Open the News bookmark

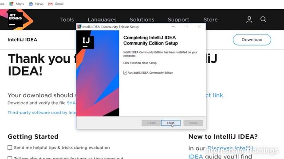(x=36, y=4)
